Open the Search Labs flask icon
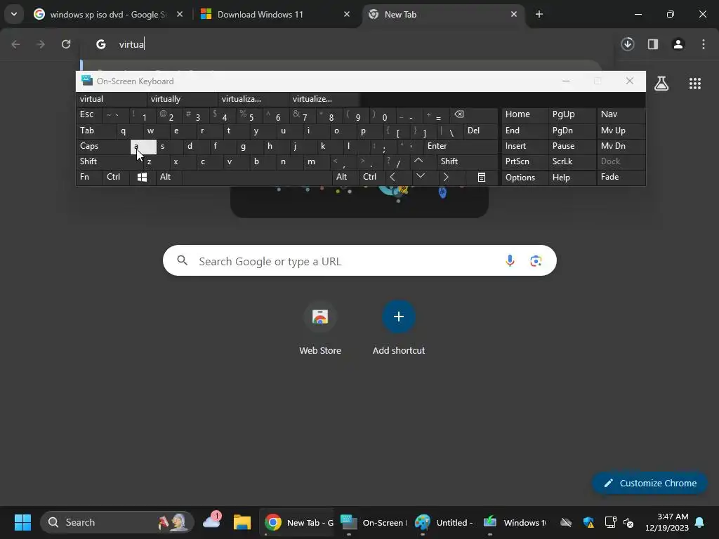This screenshot has width=719, height=539. [x=661, y=84]
